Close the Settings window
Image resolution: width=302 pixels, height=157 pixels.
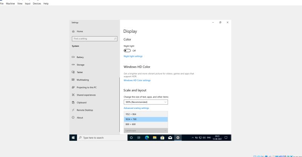(x=228, y=23)
